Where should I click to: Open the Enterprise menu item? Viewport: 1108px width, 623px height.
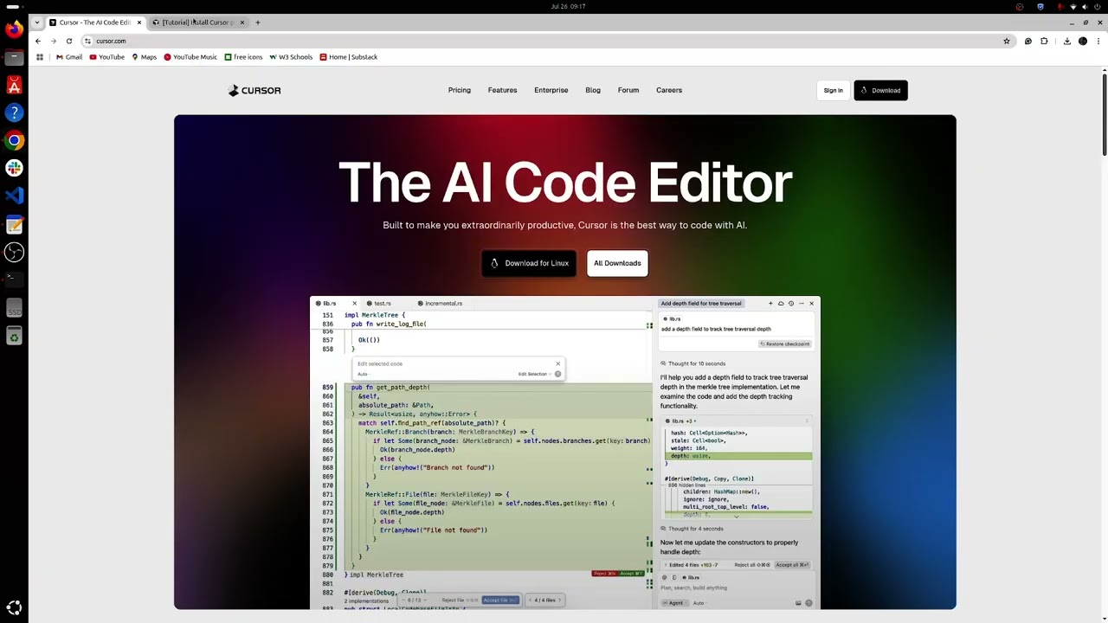click(x=551, y=90)
